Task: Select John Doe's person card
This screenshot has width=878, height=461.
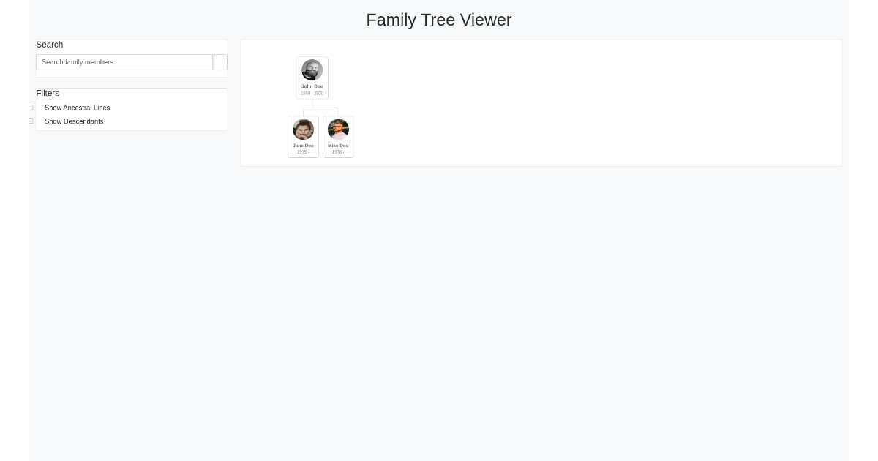Action: [312, 78]
